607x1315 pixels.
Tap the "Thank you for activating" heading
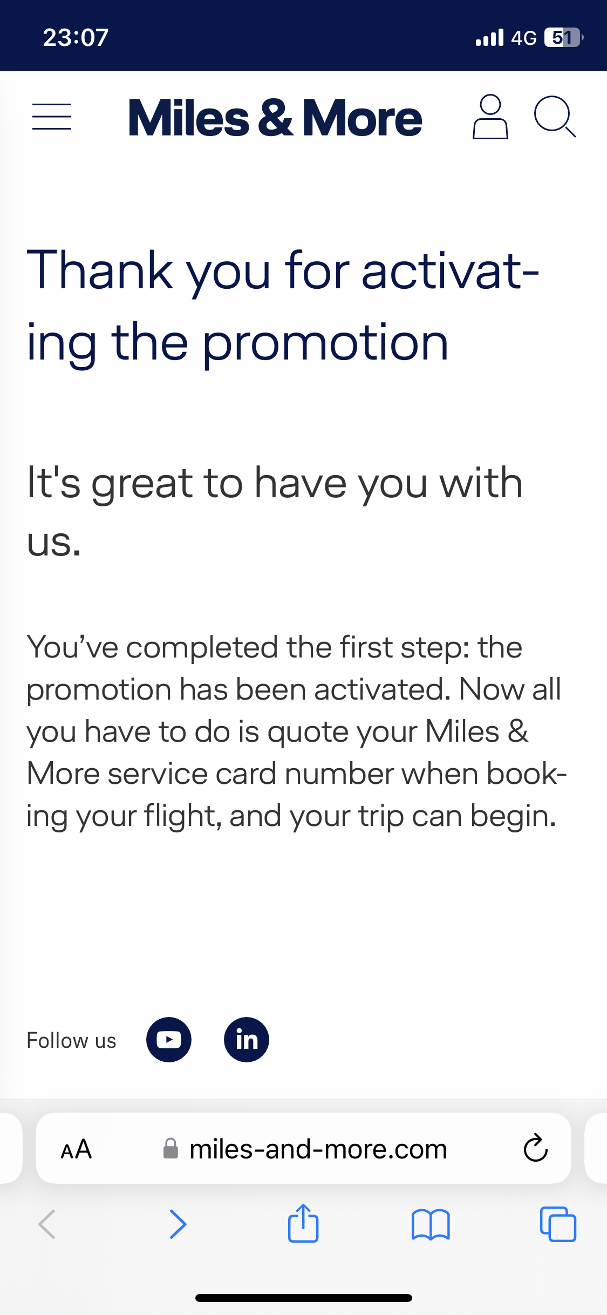pyautogui.click(x=283, y=306)
